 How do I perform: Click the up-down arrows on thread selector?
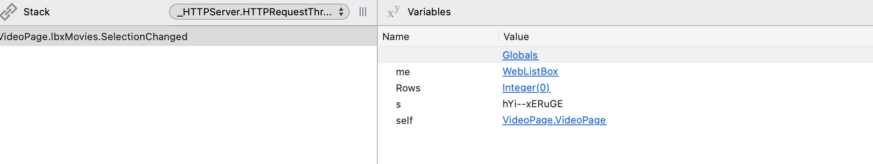click(x=341, y=12)
